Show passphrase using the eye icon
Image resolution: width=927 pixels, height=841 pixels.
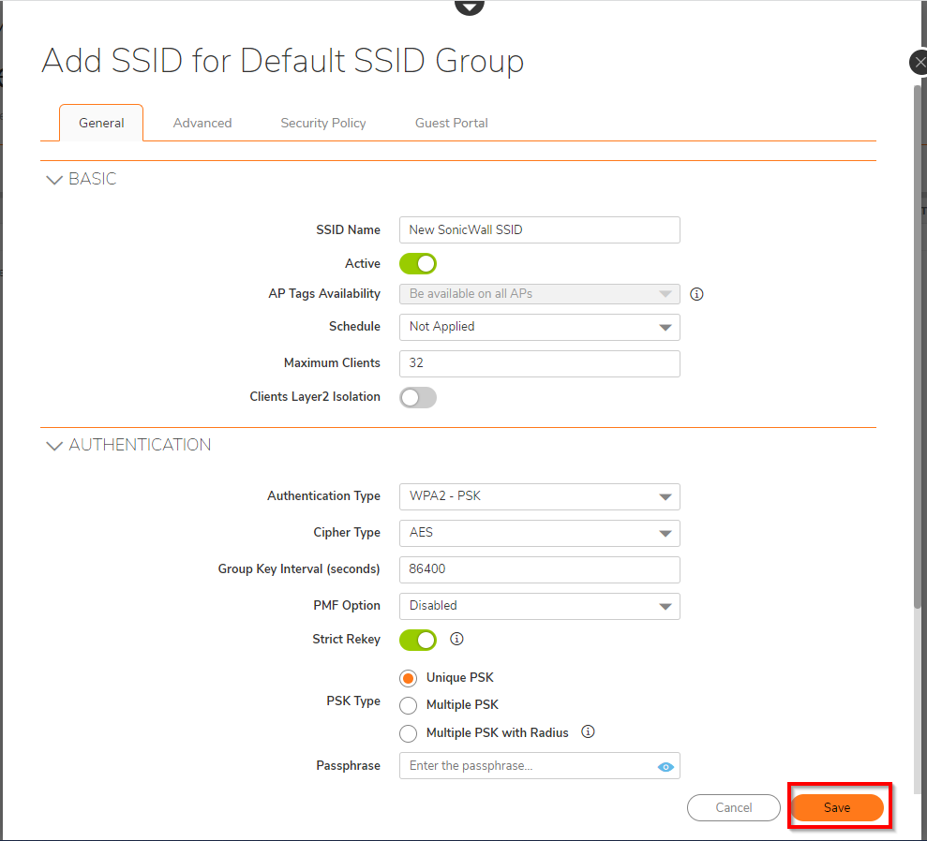point(665,766)
